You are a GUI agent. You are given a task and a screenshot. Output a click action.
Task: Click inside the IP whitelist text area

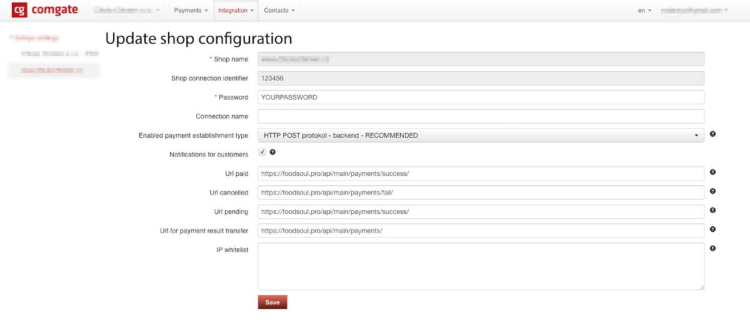(480, 266)
